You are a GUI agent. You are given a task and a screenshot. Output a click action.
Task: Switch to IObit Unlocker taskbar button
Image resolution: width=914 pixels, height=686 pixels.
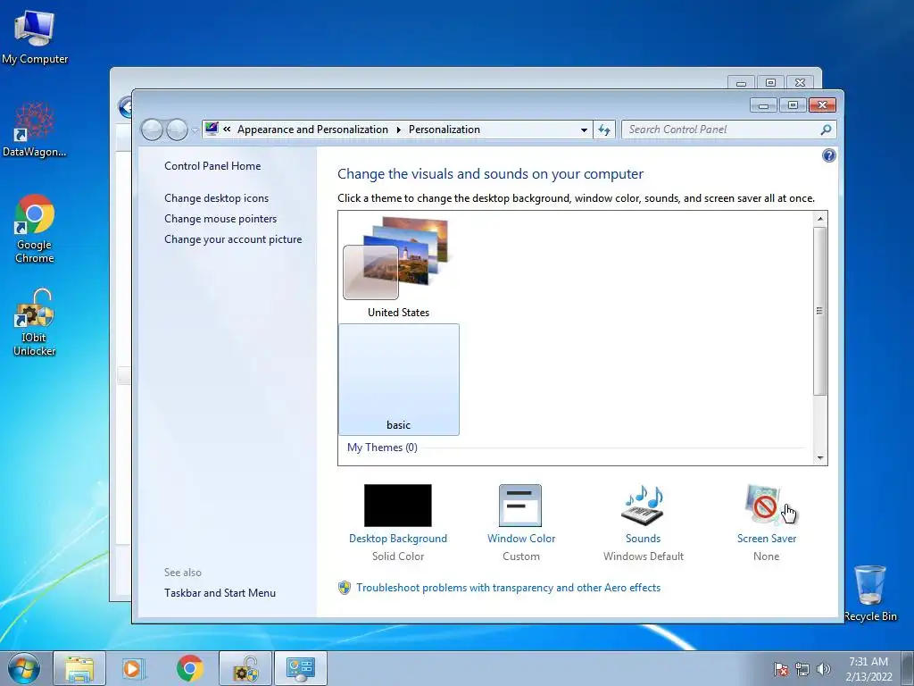point(245,668)
